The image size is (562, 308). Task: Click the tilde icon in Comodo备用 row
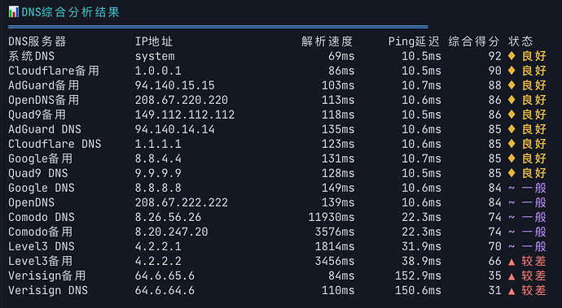[x=512, y=232]
